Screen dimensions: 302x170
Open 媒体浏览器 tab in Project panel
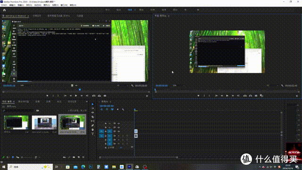point(24,102)
